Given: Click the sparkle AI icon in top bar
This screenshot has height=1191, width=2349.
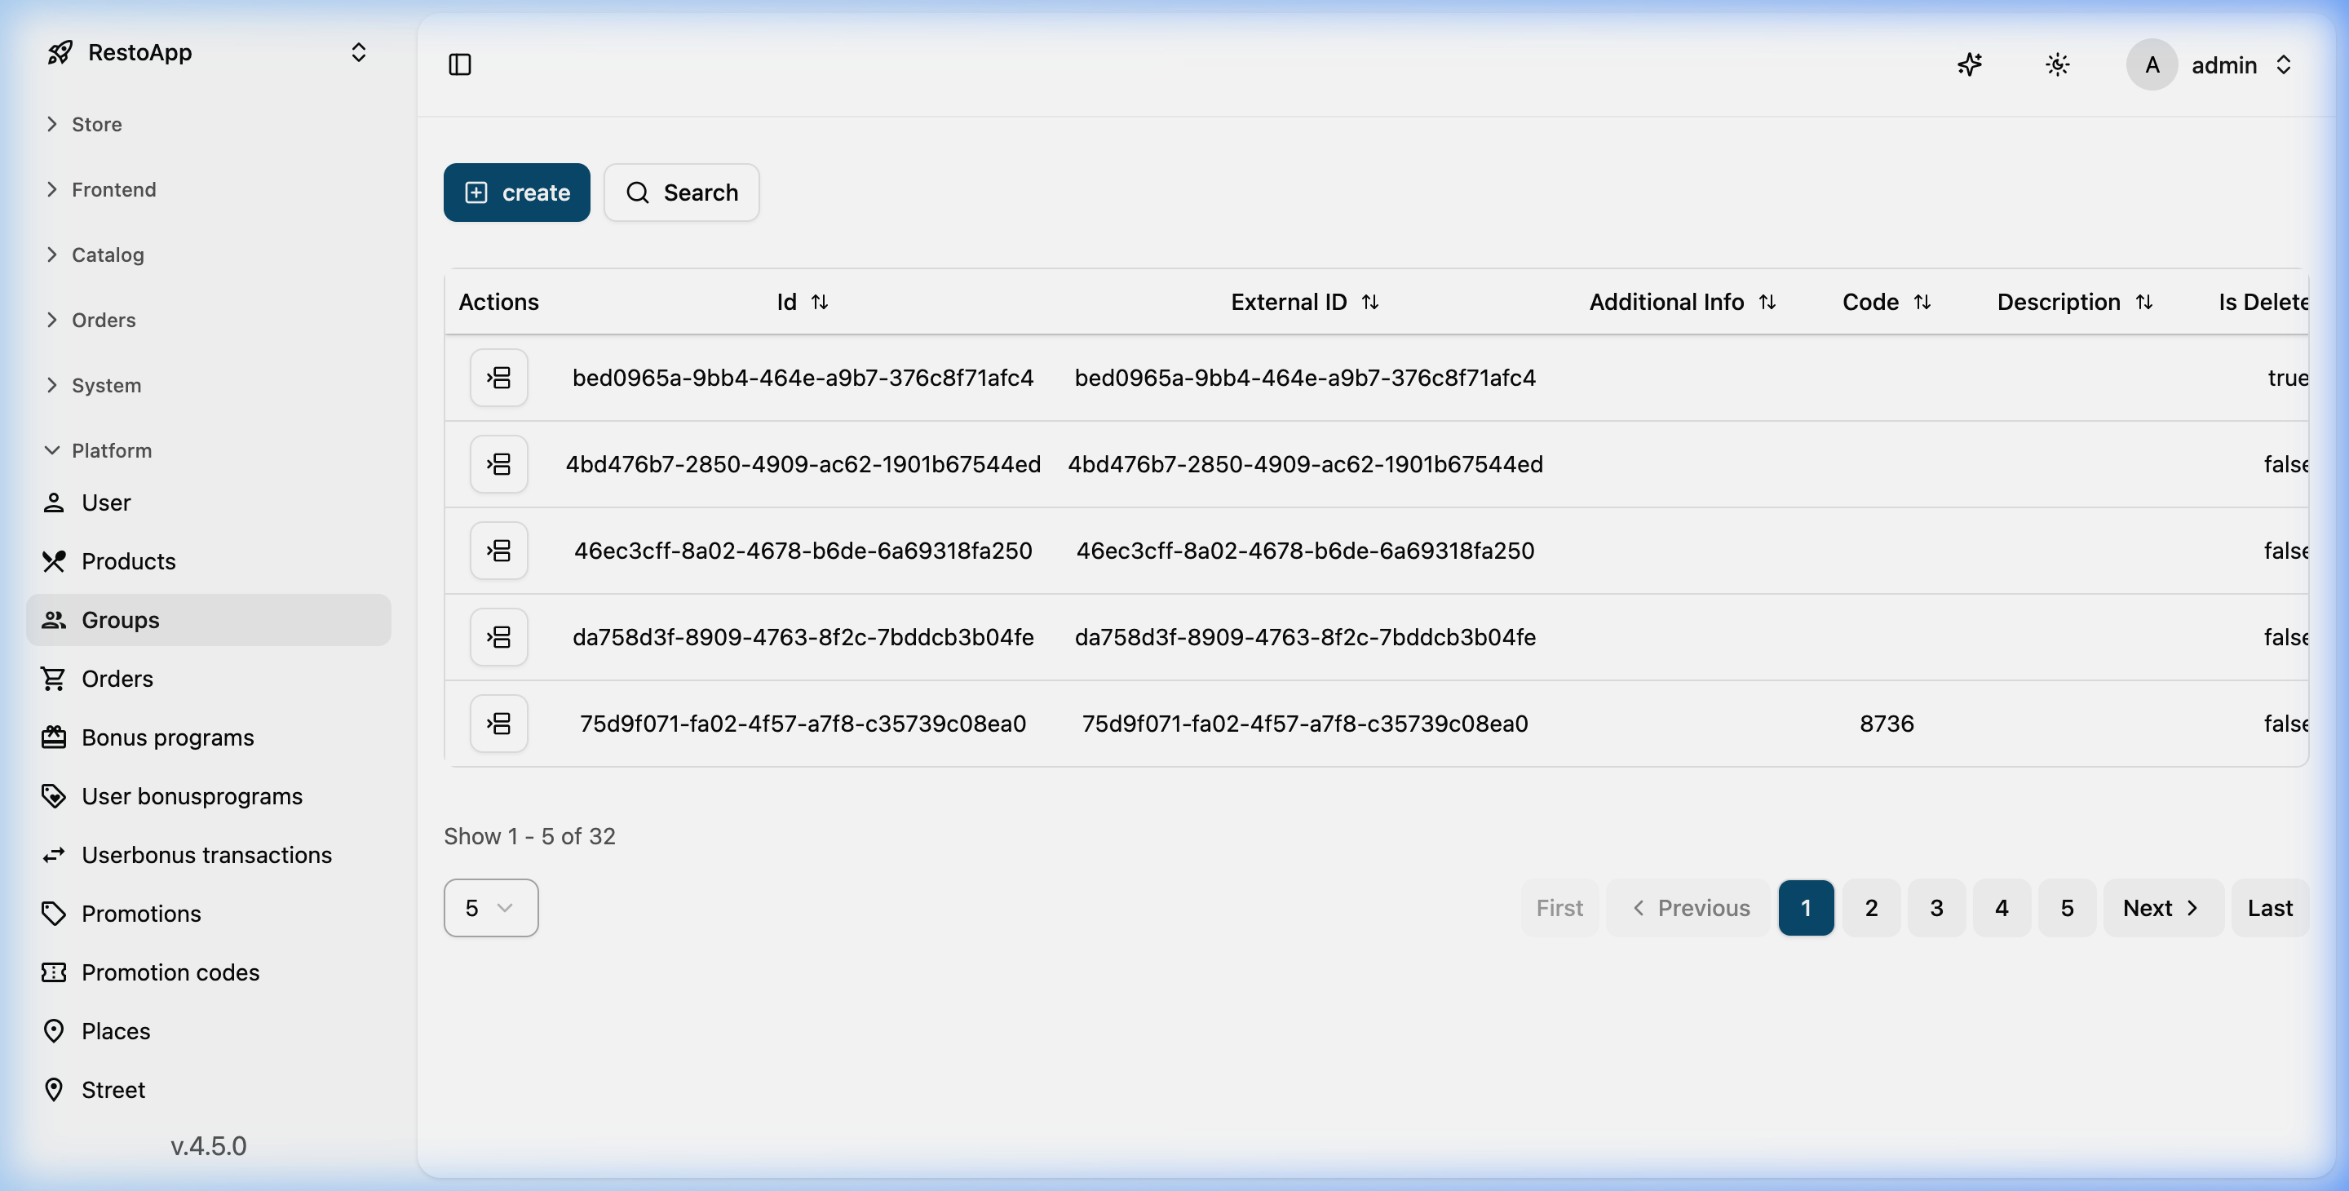Looking at the screenshot, I should pos(1971,64).
